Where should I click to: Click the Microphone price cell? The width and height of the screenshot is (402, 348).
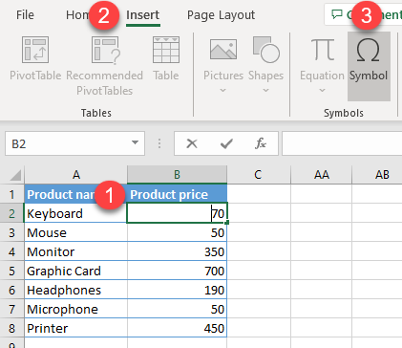(x=177, y=309)
